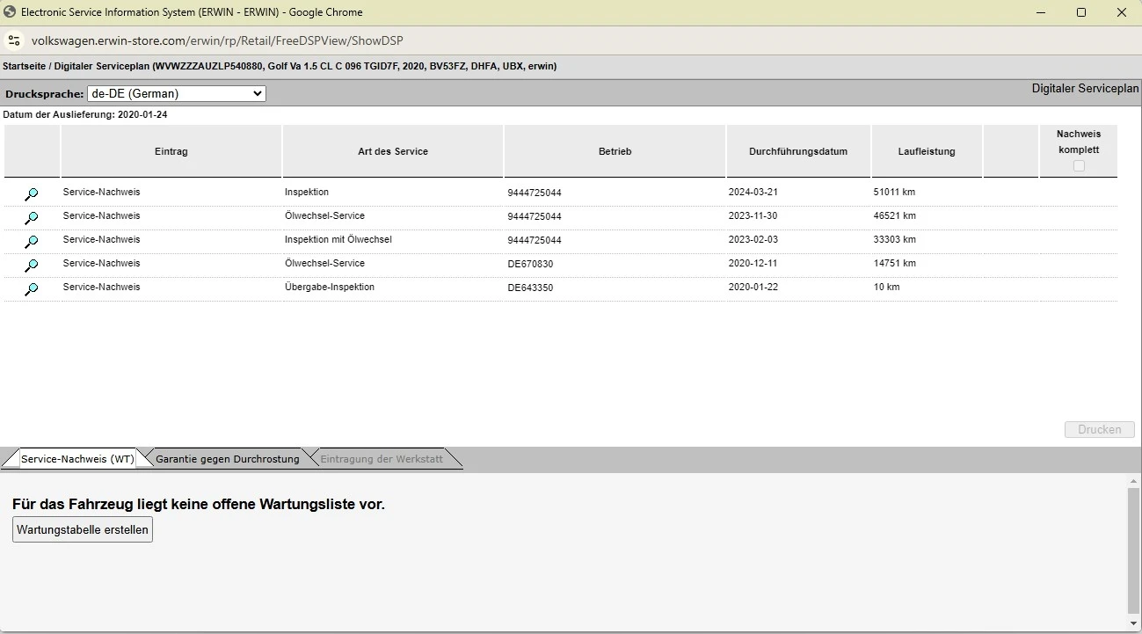Click the Art des Service column header
The width and height of the screenshot is (1142, 634).
(x=392, y=151)
